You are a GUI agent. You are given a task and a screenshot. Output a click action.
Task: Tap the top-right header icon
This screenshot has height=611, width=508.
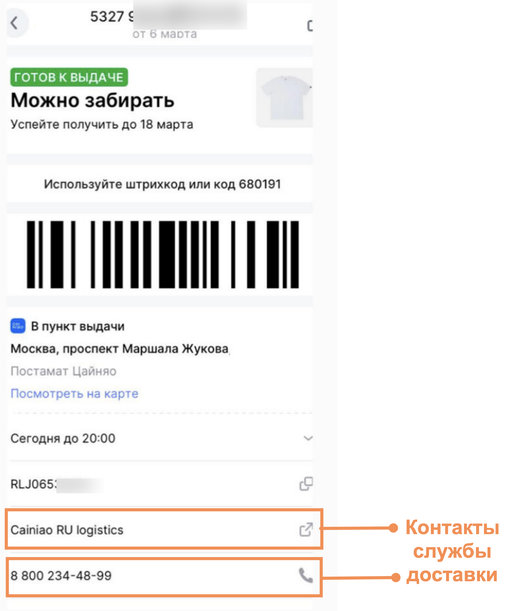pyautogui.click(x=309, y=26)
